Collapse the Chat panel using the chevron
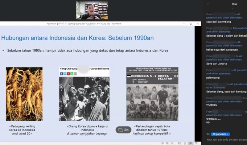The image size is (247, 145). (x=207, y=4)
